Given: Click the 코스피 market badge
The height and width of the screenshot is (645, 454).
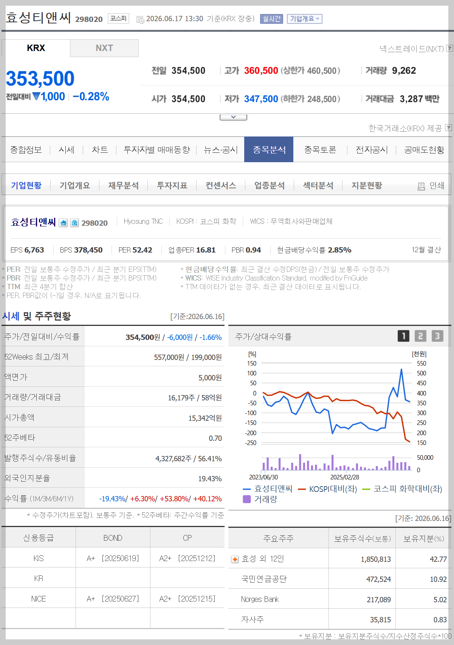Looking at the screenshot, I should 118,19.
